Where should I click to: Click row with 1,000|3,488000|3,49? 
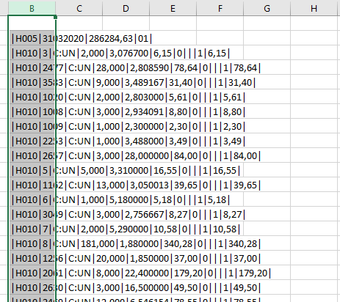[x=129, y=141]
